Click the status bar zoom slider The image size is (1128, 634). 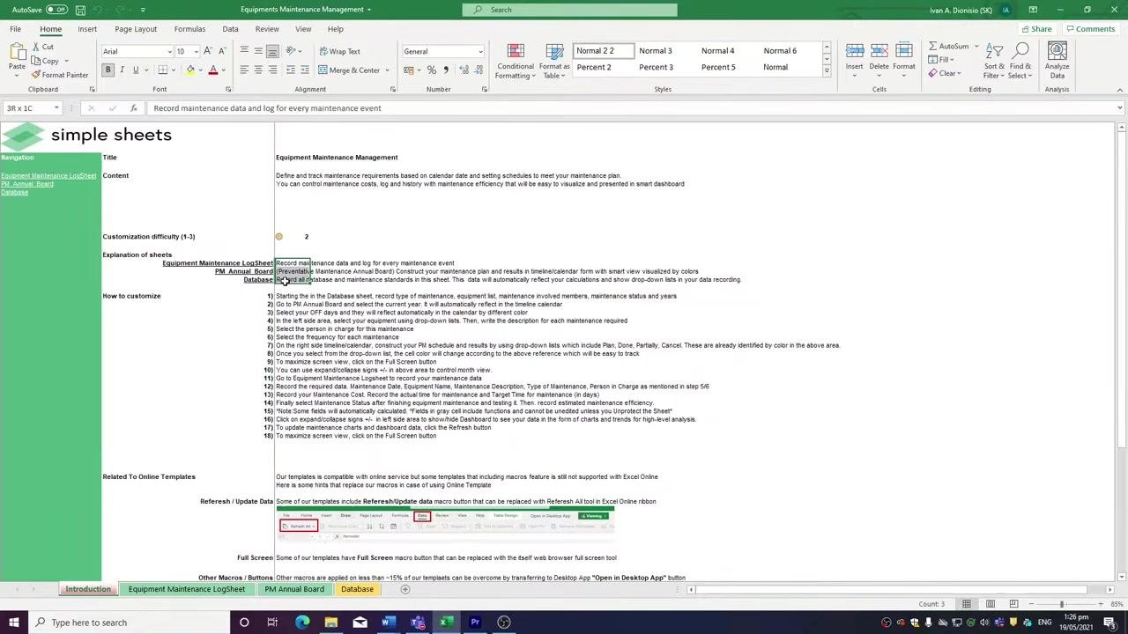(x=1061, y=604)
